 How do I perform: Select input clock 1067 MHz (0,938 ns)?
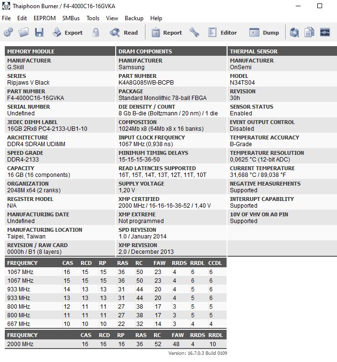pyautogui.click(x=145, y=144)
